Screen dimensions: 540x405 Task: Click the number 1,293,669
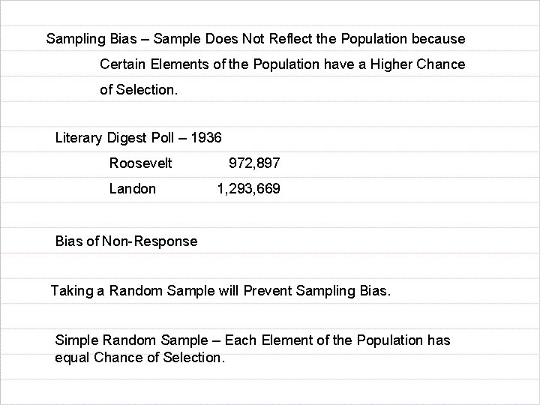tap(249, 189)
